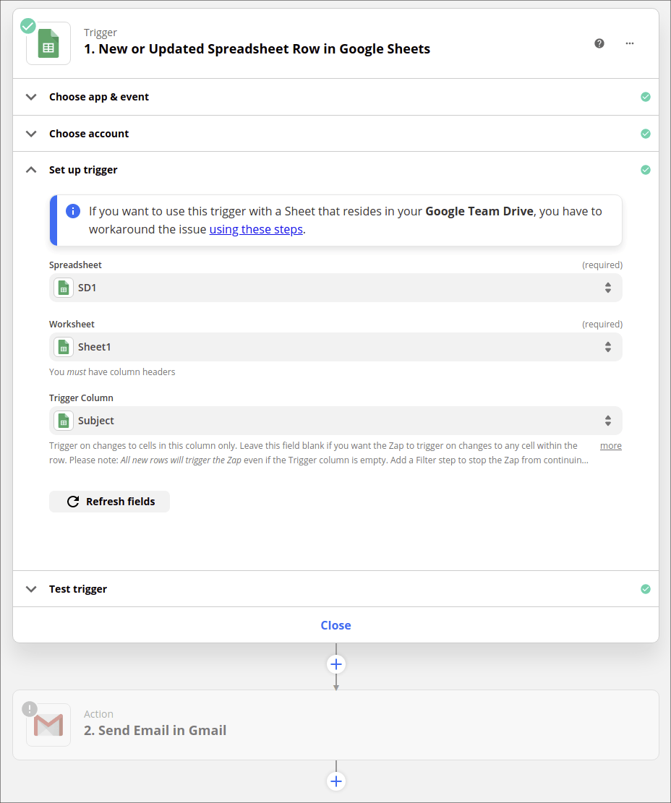This screenshot has width=671, height=803.
Task: Click the 'more' link under Trigger Column
Action: (610, 446)
